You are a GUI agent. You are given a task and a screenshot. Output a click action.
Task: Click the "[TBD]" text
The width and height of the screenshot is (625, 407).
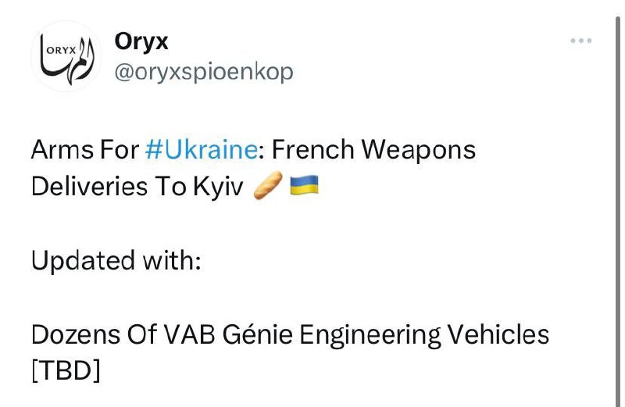tap(66, 371)
